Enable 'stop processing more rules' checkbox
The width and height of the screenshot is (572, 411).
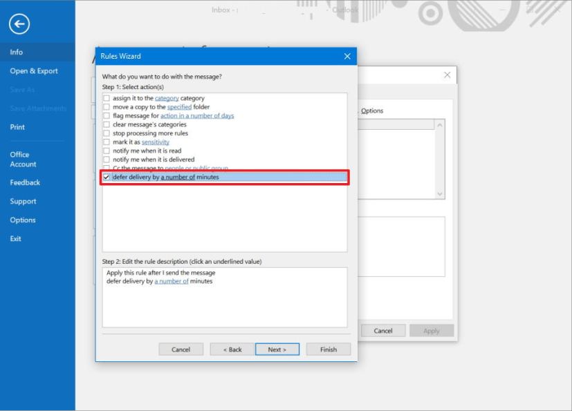tap(106, 133)
